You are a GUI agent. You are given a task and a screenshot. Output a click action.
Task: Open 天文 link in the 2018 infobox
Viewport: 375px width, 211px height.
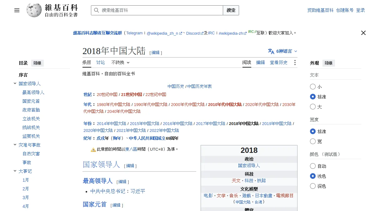pyautogui.click(x=236, y=181)
